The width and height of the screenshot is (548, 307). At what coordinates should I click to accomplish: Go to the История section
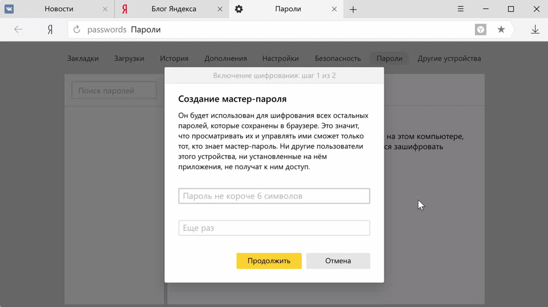pyautogui.click(x=174, y=59)
